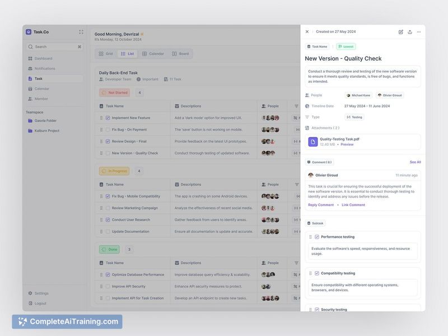Close the task detail panel
Image resolution: width=448 pixels, height=336 pixels.
[307, 32]
